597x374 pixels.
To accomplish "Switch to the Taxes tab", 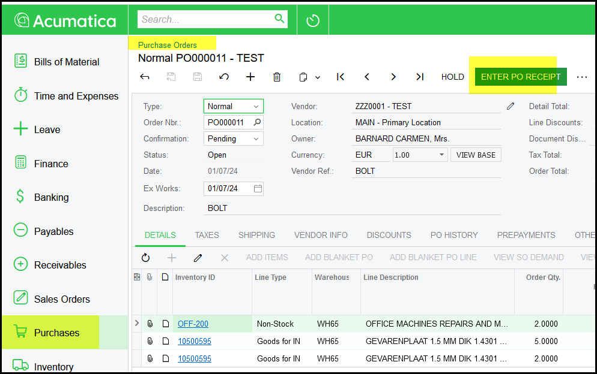I will click(207, 235).
